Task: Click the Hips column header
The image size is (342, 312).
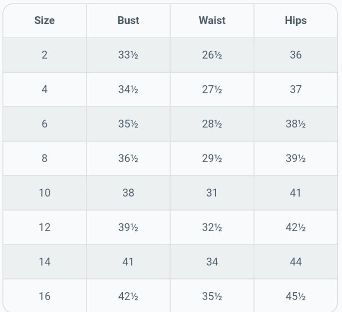Action: point(295,21)
